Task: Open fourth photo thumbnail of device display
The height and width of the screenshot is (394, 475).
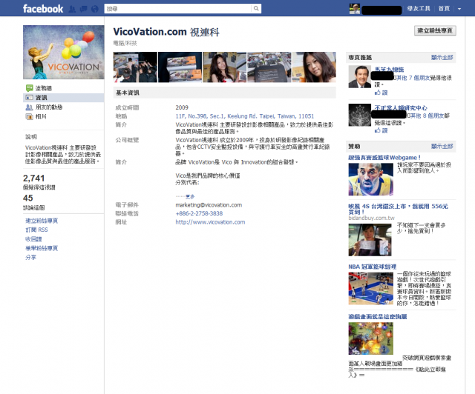Action: point(269,67)
